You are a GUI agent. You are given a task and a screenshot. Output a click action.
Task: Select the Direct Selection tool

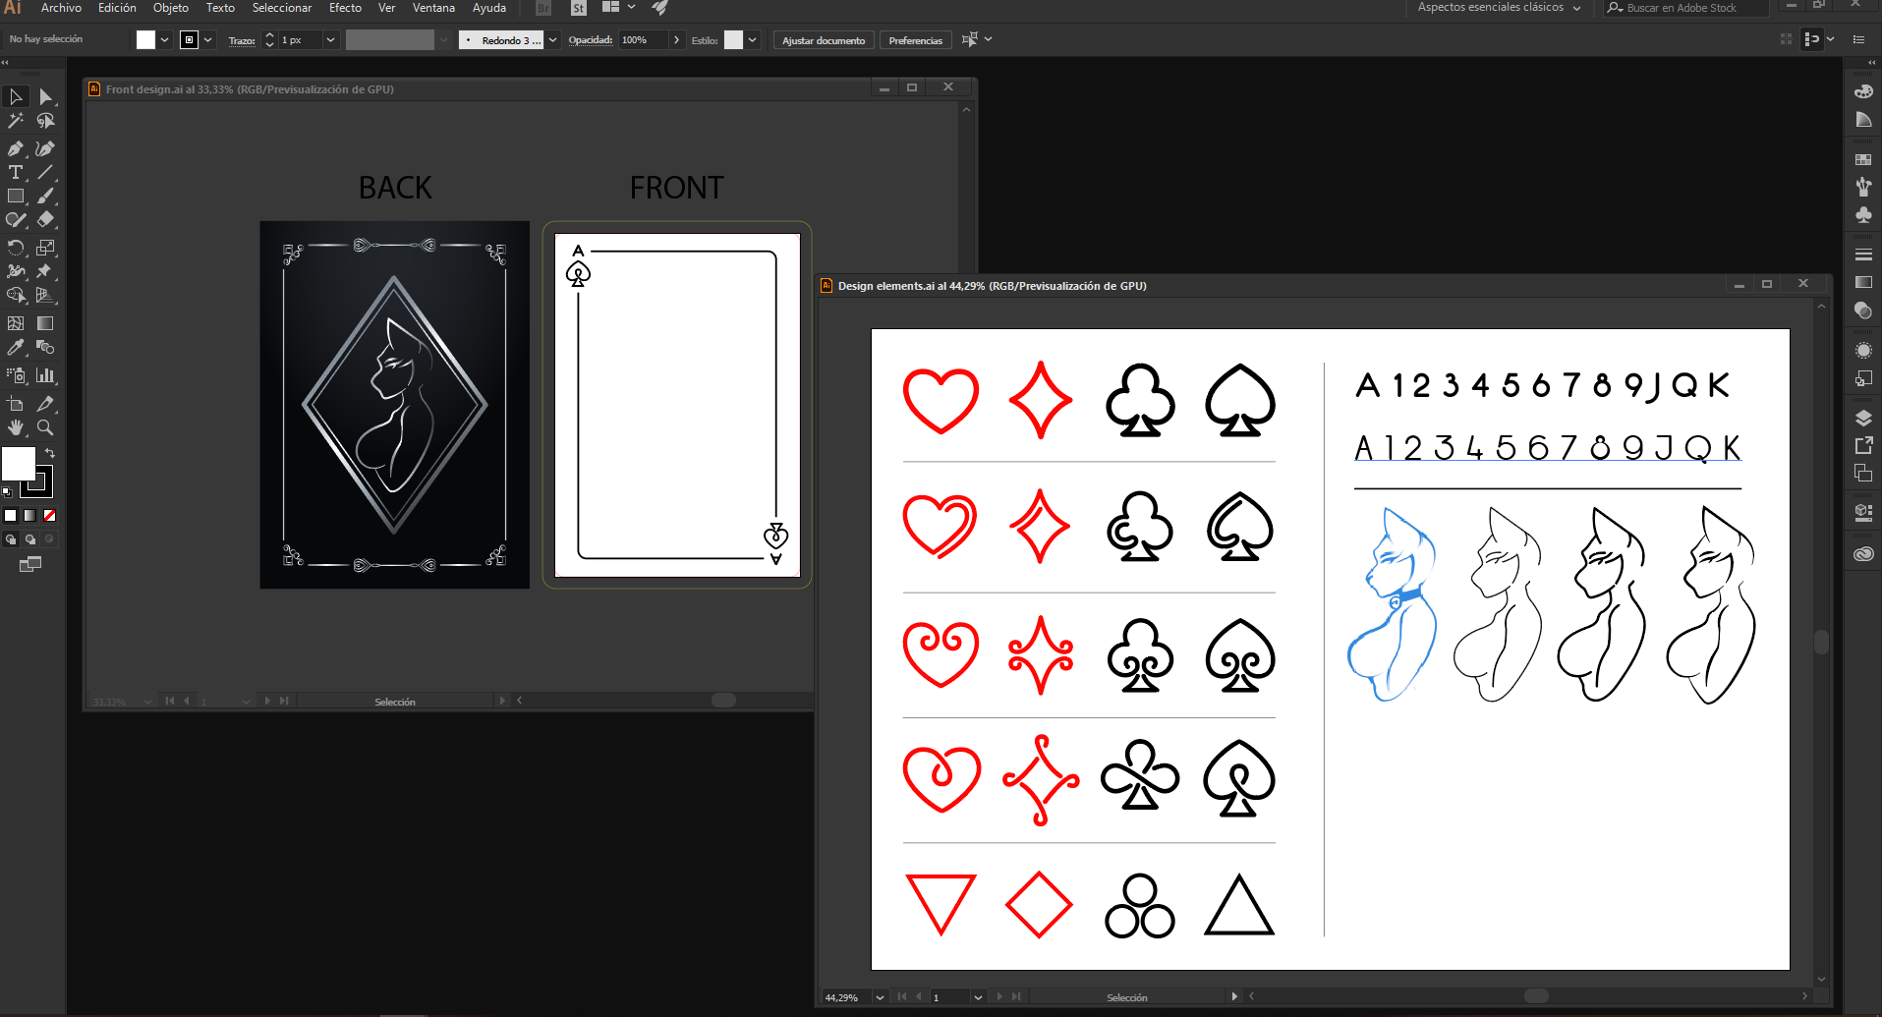point(45,96)
